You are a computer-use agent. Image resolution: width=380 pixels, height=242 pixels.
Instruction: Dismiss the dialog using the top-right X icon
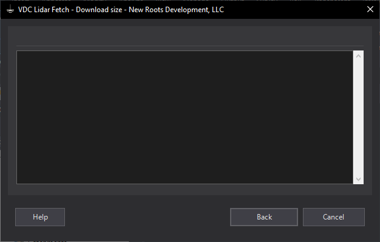pos(370,9)
